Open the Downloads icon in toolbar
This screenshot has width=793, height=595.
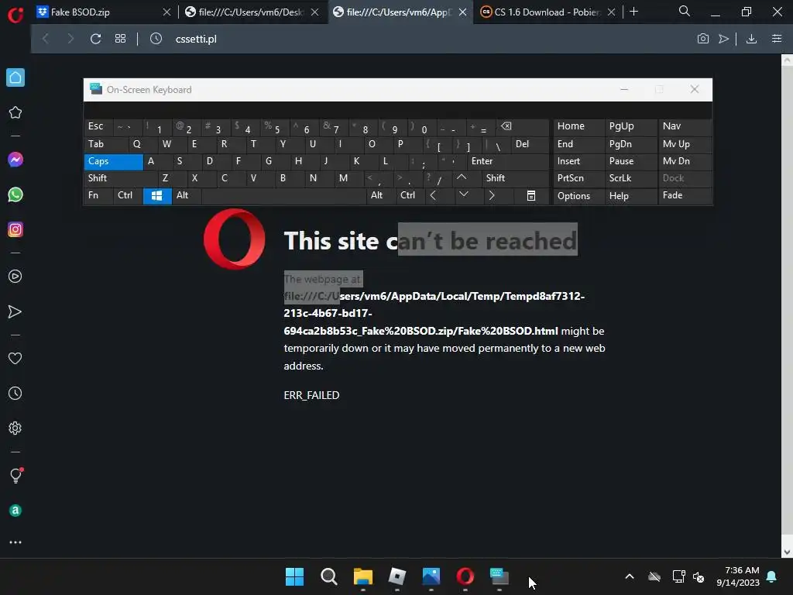(751, 39)
